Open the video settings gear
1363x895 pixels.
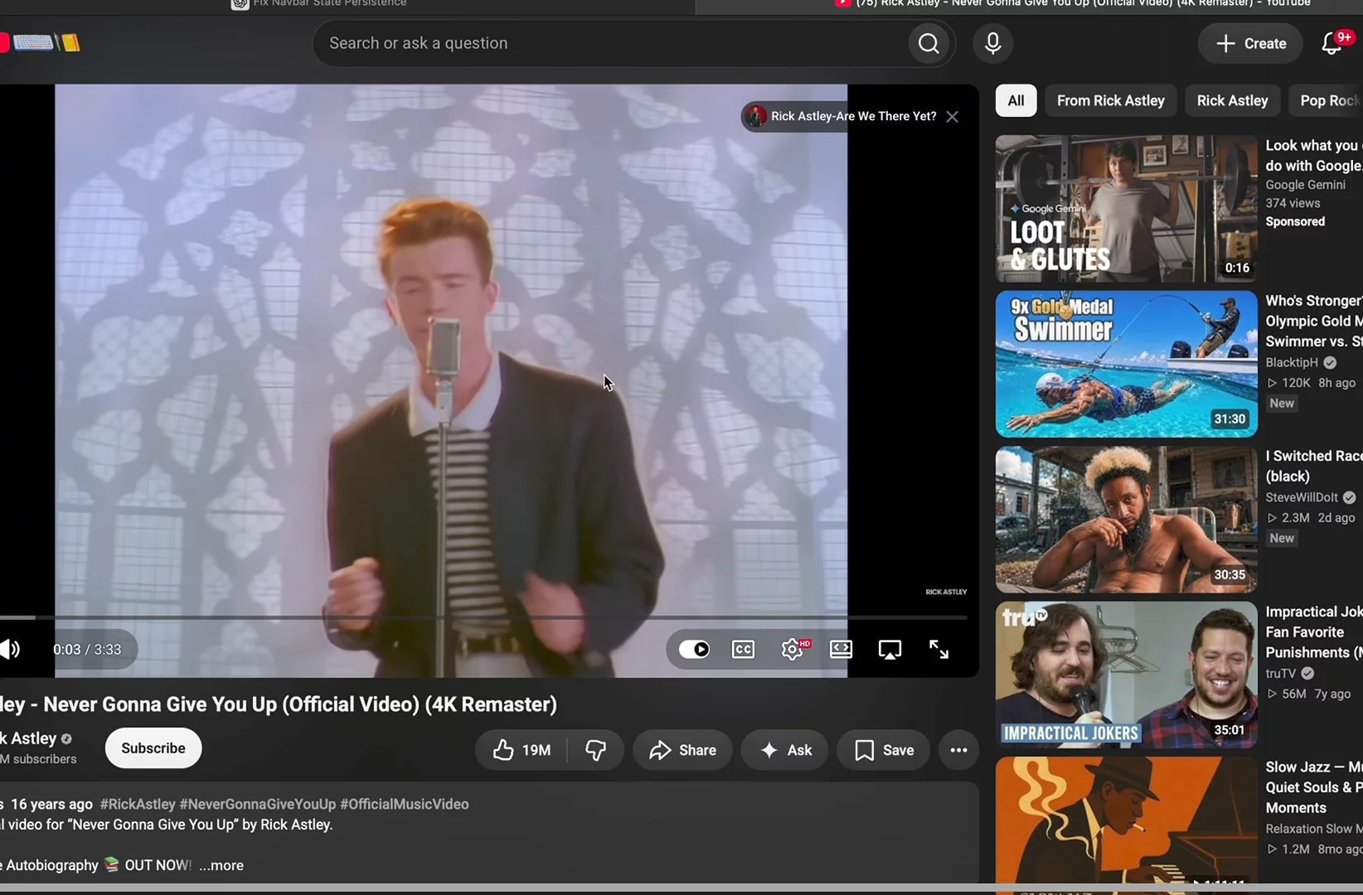tap(793, 649)
